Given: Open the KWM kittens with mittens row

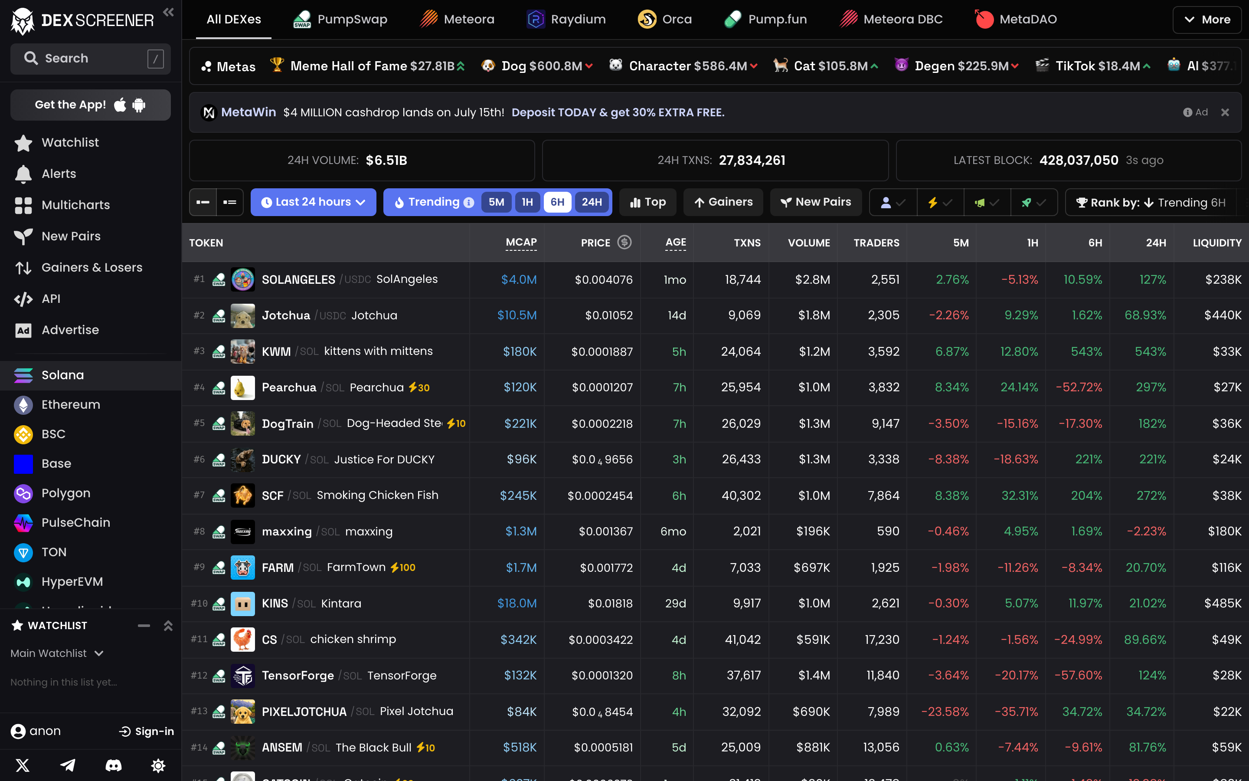Looking at the screenshot, I should pyautogui.click(x=715, y=352).
